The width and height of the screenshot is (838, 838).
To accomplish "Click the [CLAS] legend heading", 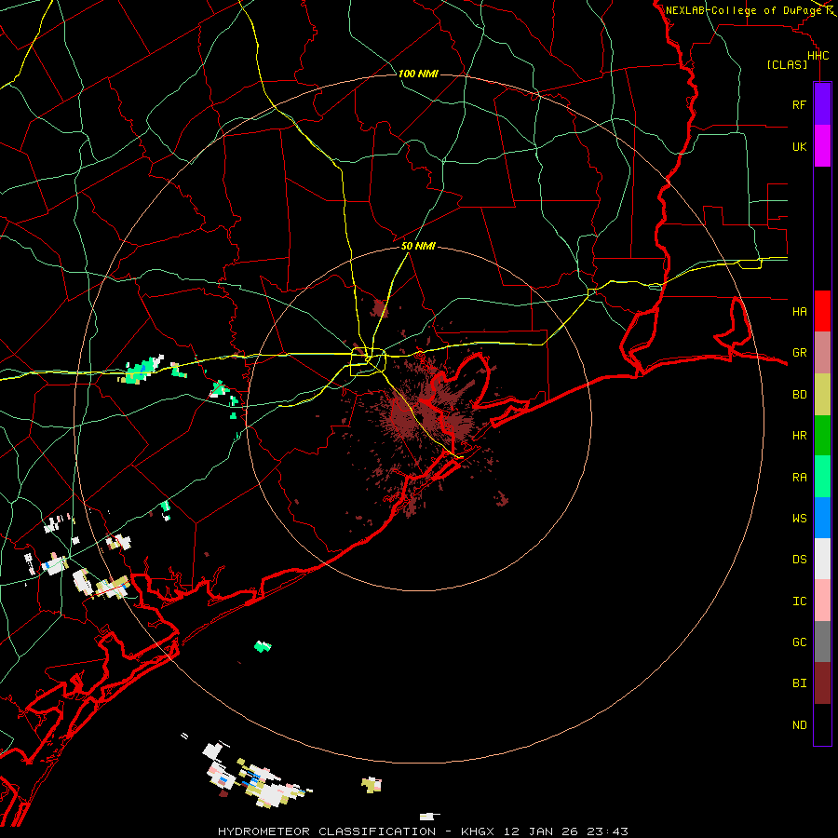I will [x=787, y=65].
